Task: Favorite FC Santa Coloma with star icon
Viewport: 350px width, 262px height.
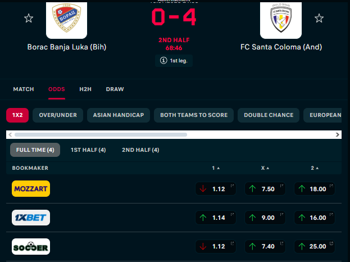Action: pyautogui.click(x=319, y=19)
